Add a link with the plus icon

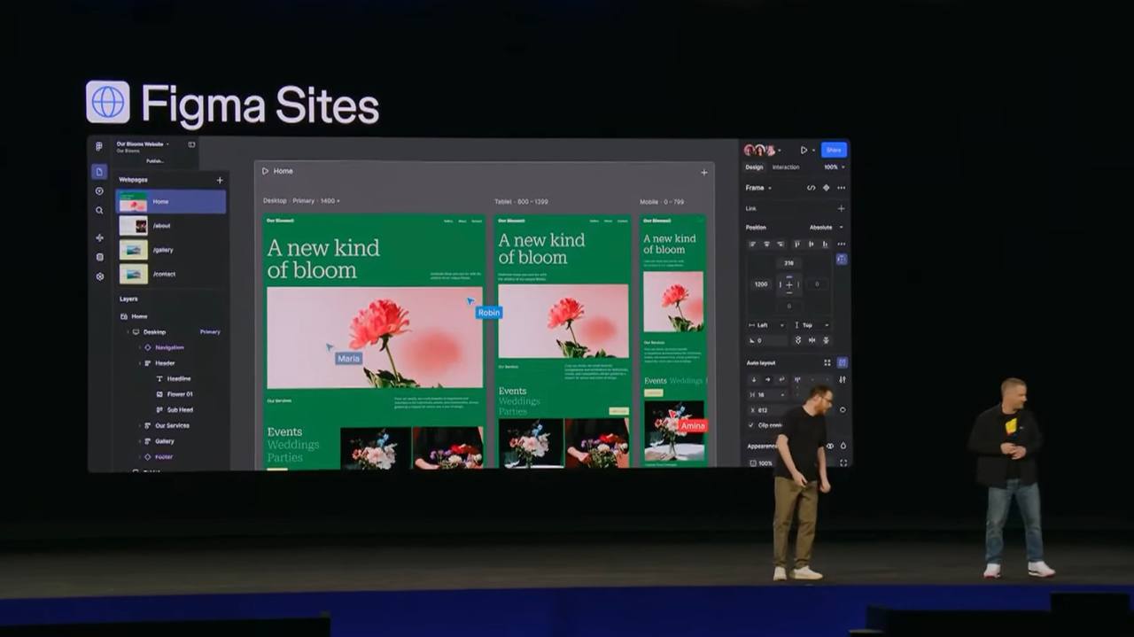pyautogui.click(x=841, y=209)
